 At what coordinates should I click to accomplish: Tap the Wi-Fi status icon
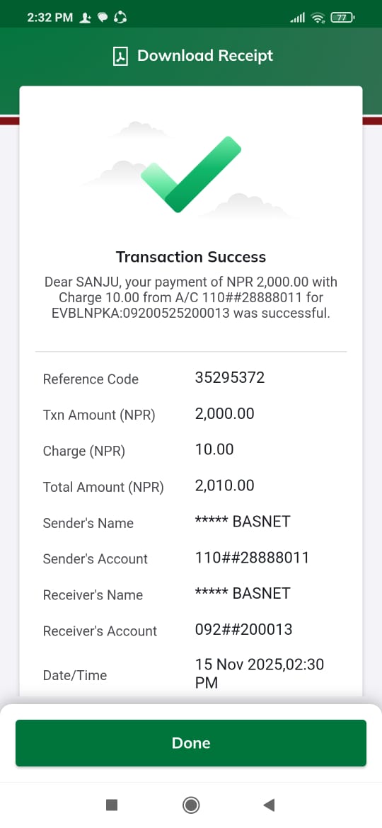[318, 18]
